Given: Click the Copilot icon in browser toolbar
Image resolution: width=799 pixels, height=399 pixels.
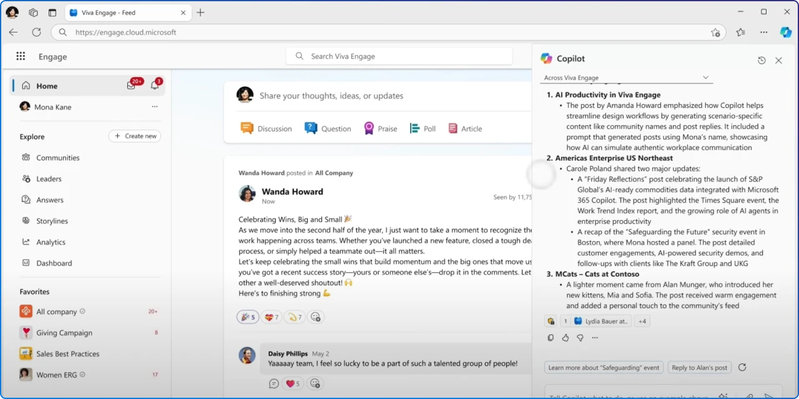Looking at the screenshot, I should point(786,32).
